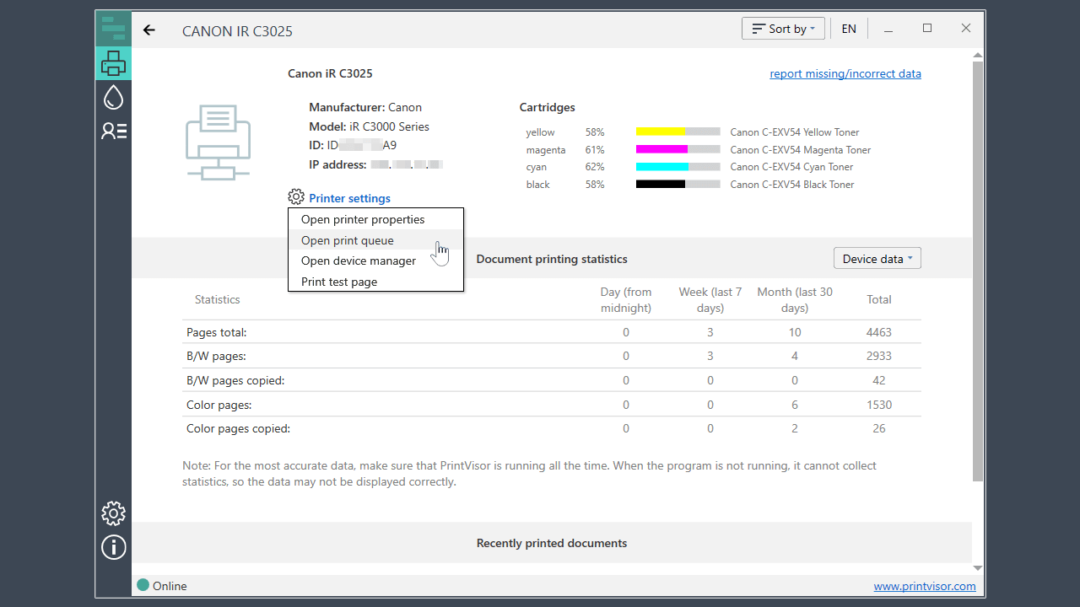Visit www.printvisor.com link
The width and height of the screenshot is (1080, 607).
coord(924,586)
